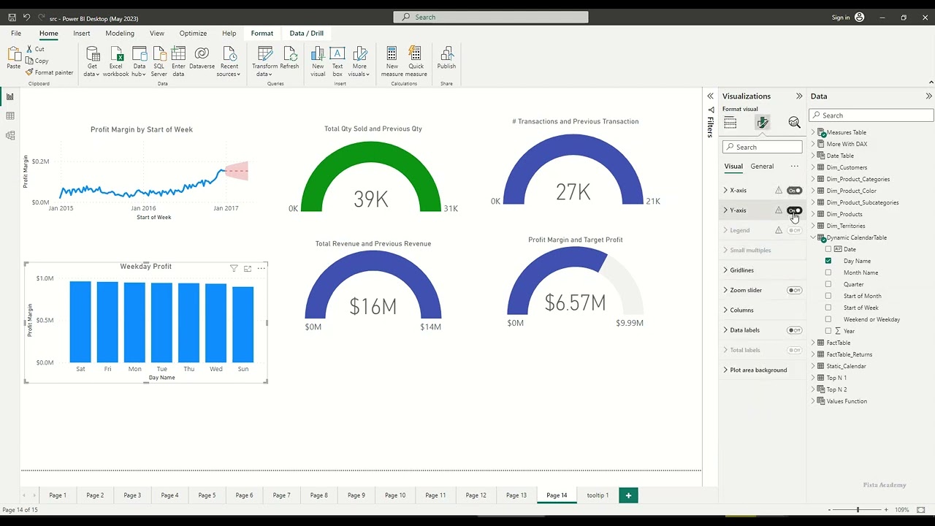Screen dimensions: 935x526
Task: Collapse Dynamic CalendarTable
Action: click(x=813, y=237)
